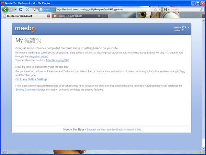Maximize the Firefox window
The width and height of the screenshot is (206, 155).
click(x=198, y=3)
